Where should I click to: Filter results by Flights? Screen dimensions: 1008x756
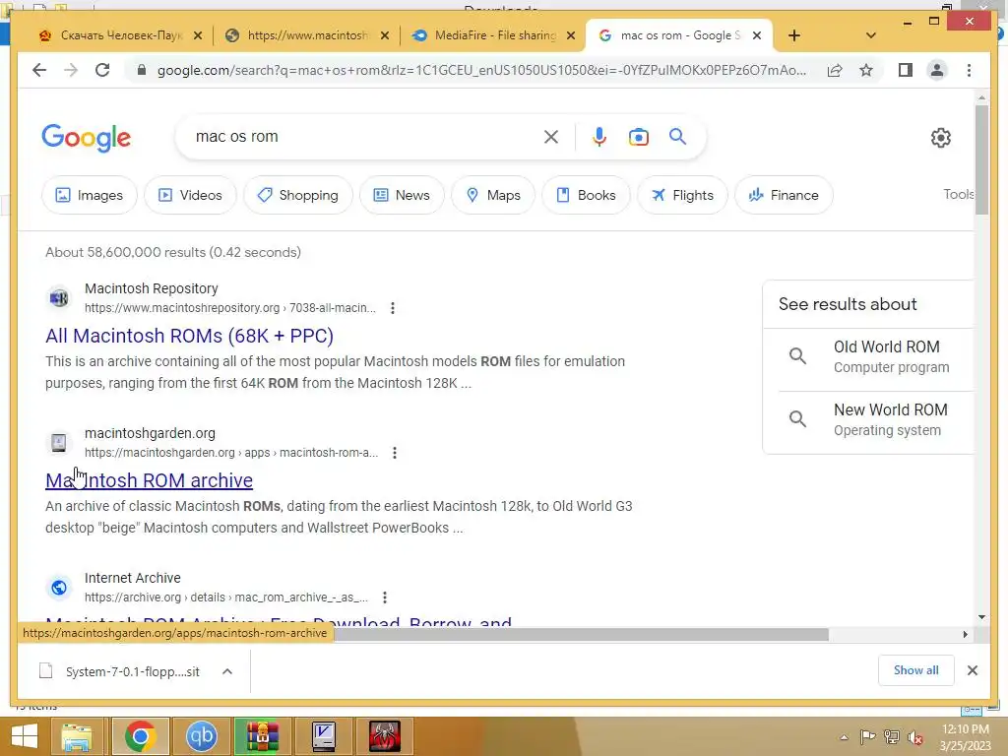click(x=682, y=195)
